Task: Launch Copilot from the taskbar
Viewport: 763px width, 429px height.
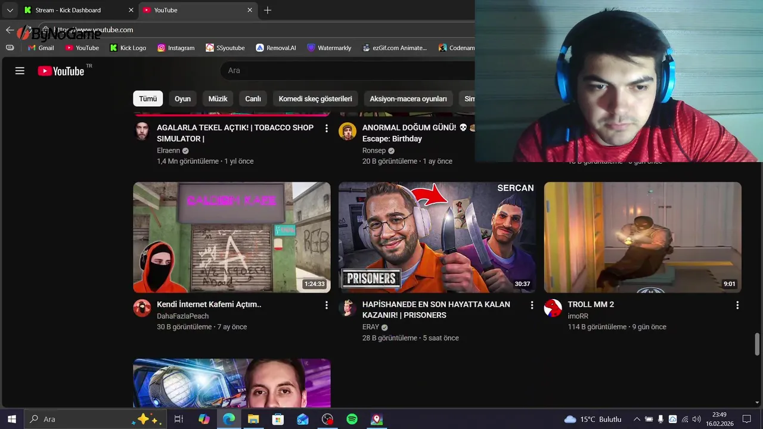Action: pyautogui.click(x=204, y=419)
